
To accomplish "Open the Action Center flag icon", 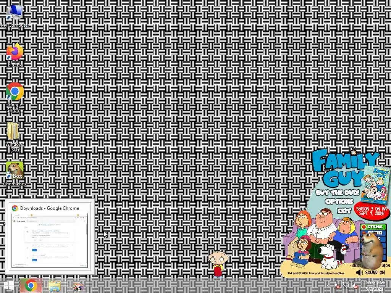I will pyautogui.click(x=337, y=286).
